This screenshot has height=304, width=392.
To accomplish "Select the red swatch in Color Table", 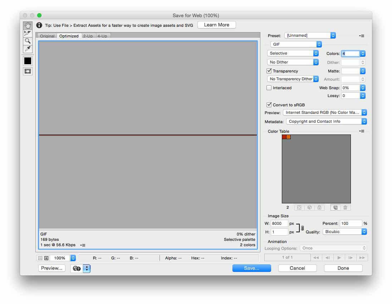I will [284, 137].
